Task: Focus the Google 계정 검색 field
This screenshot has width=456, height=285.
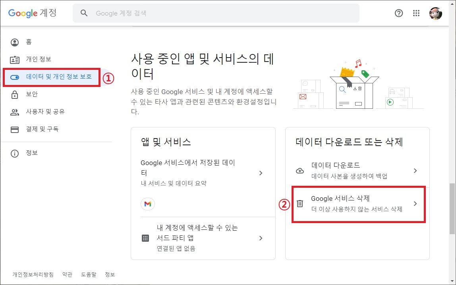Action: coord(216,13)
